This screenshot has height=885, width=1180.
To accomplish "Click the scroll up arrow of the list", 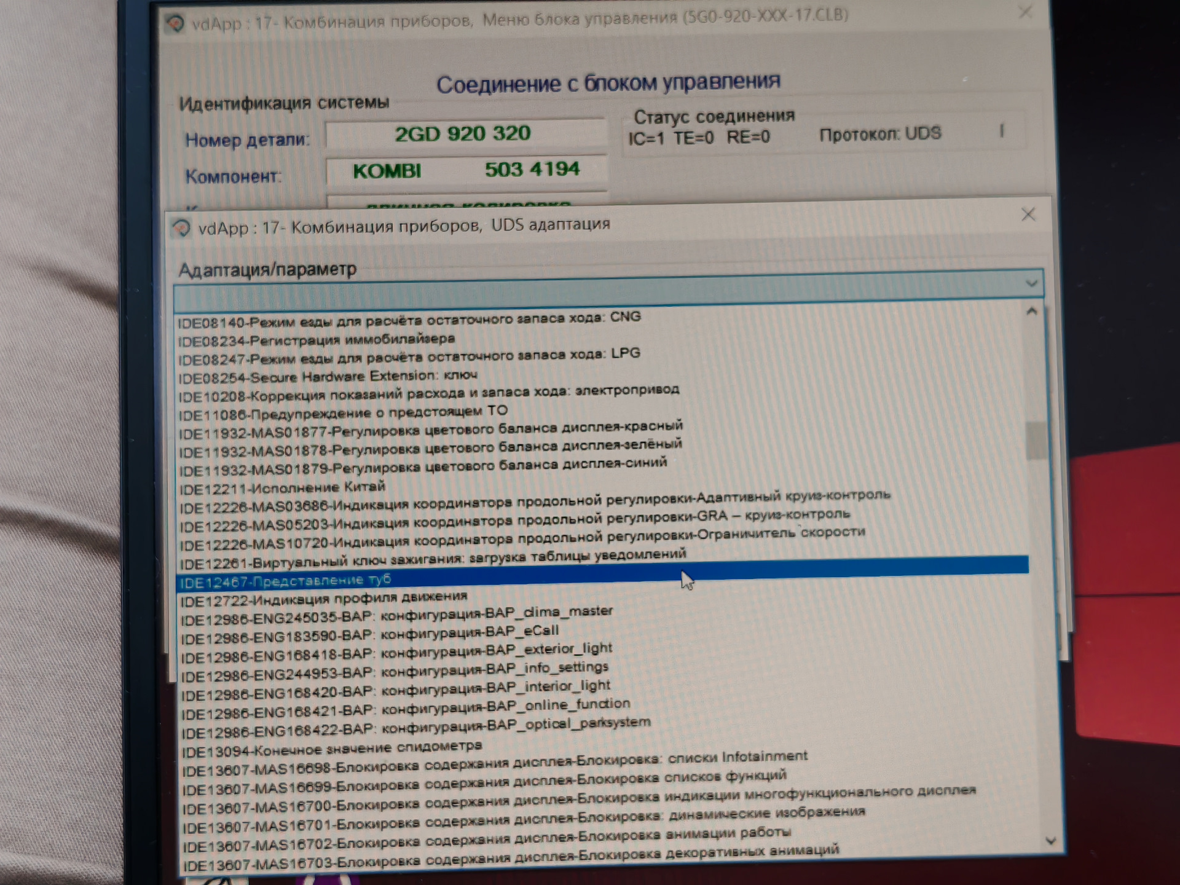I will (1032, 312).
